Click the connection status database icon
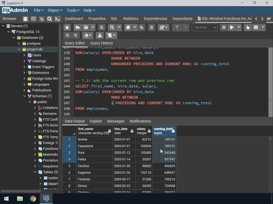This screenshot has height=204, width=273. (67, 27)
